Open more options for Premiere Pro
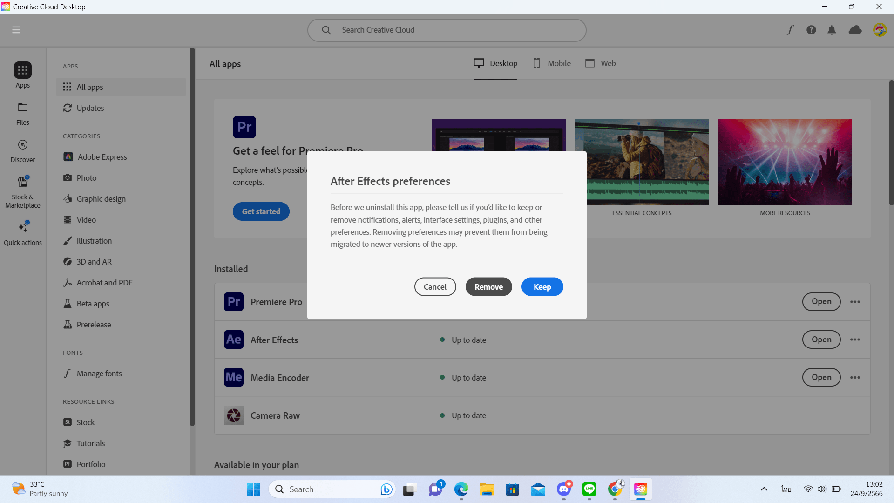This screenshot has height=503, width=894. (x=856, y=302)
